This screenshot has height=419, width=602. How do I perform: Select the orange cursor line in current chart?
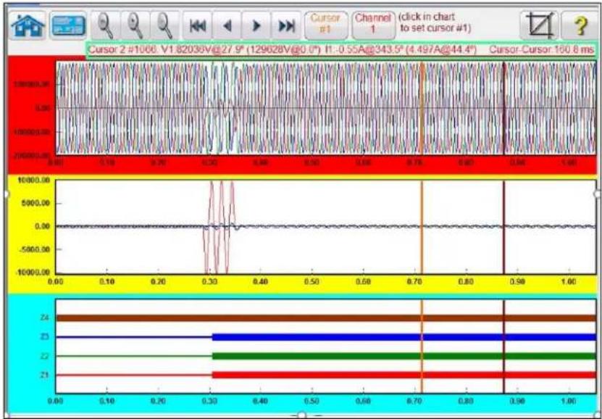click(422, 228)
